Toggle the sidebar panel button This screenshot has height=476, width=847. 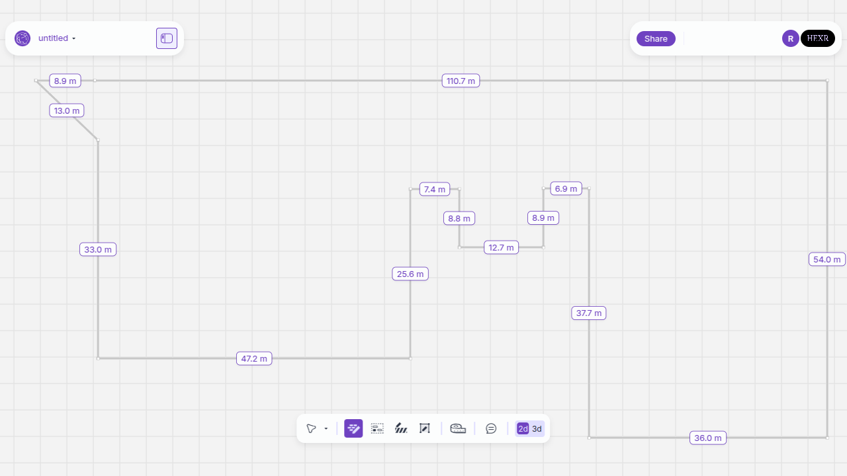coord(167,38)
